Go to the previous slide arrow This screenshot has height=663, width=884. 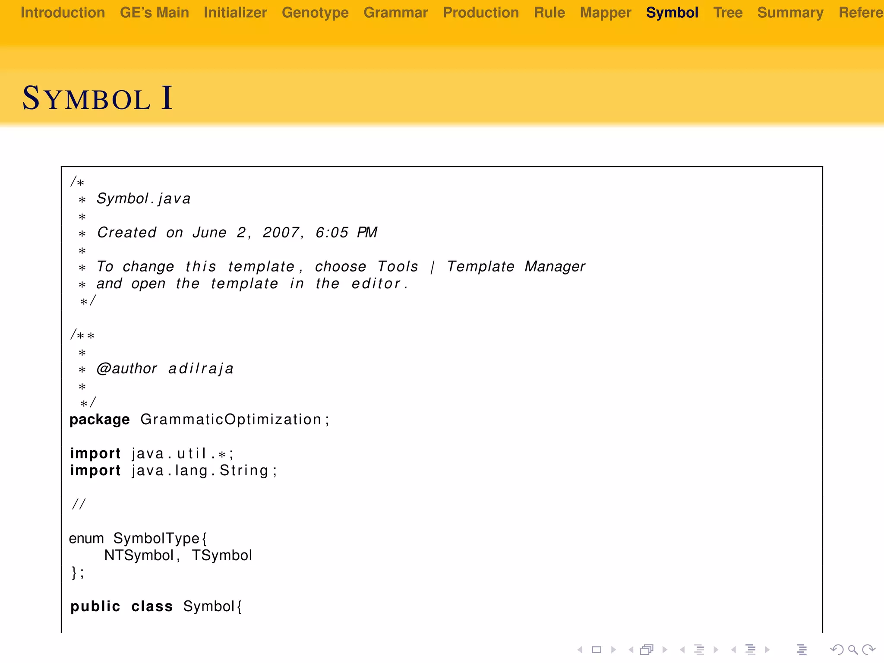[x=580, y=649]
